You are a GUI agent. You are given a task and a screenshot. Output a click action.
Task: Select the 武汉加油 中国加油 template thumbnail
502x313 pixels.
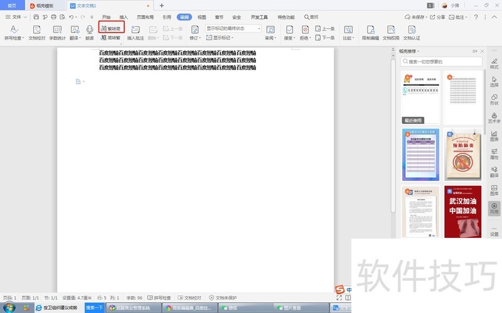click(462, 212)
